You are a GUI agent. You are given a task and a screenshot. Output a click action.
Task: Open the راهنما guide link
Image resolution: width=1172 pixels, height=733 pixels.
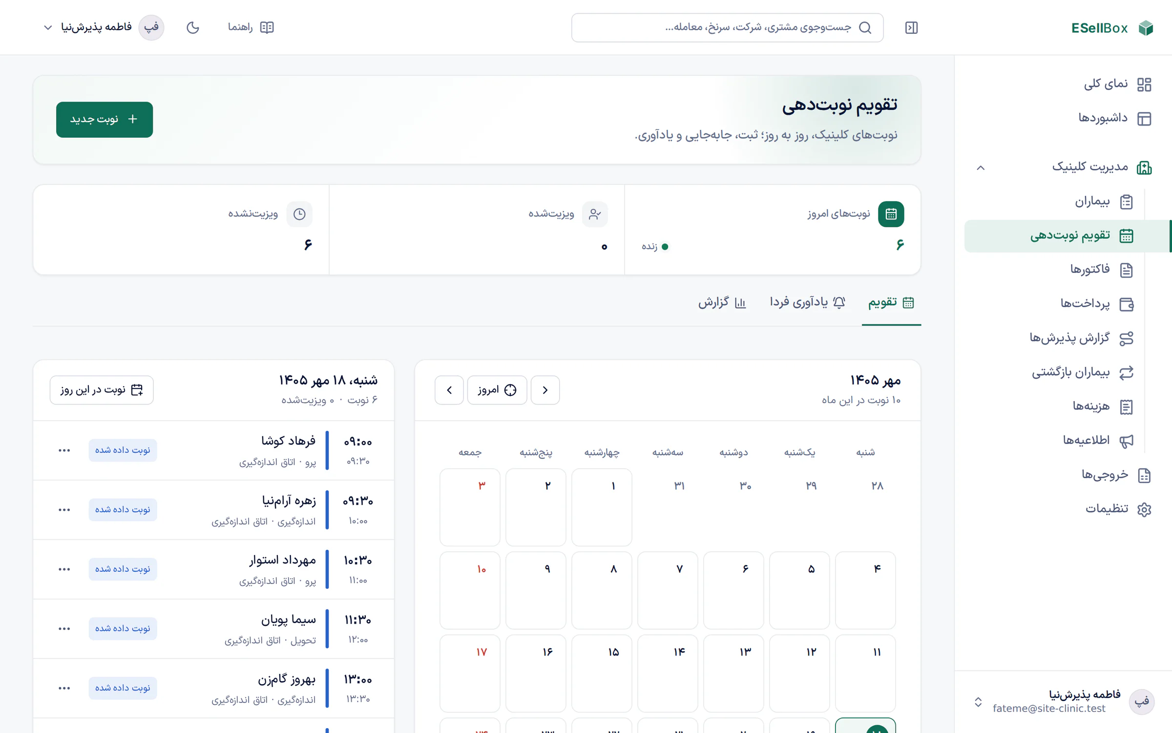point(251,27)
